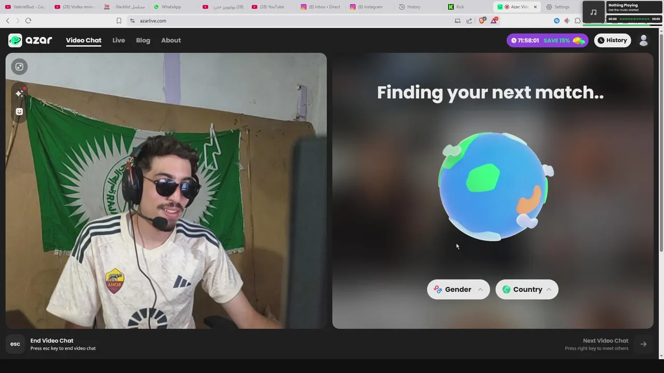Switch to the WhatsApp browser tab
This screenshot has width=664, height=373.
coord(173,7)
